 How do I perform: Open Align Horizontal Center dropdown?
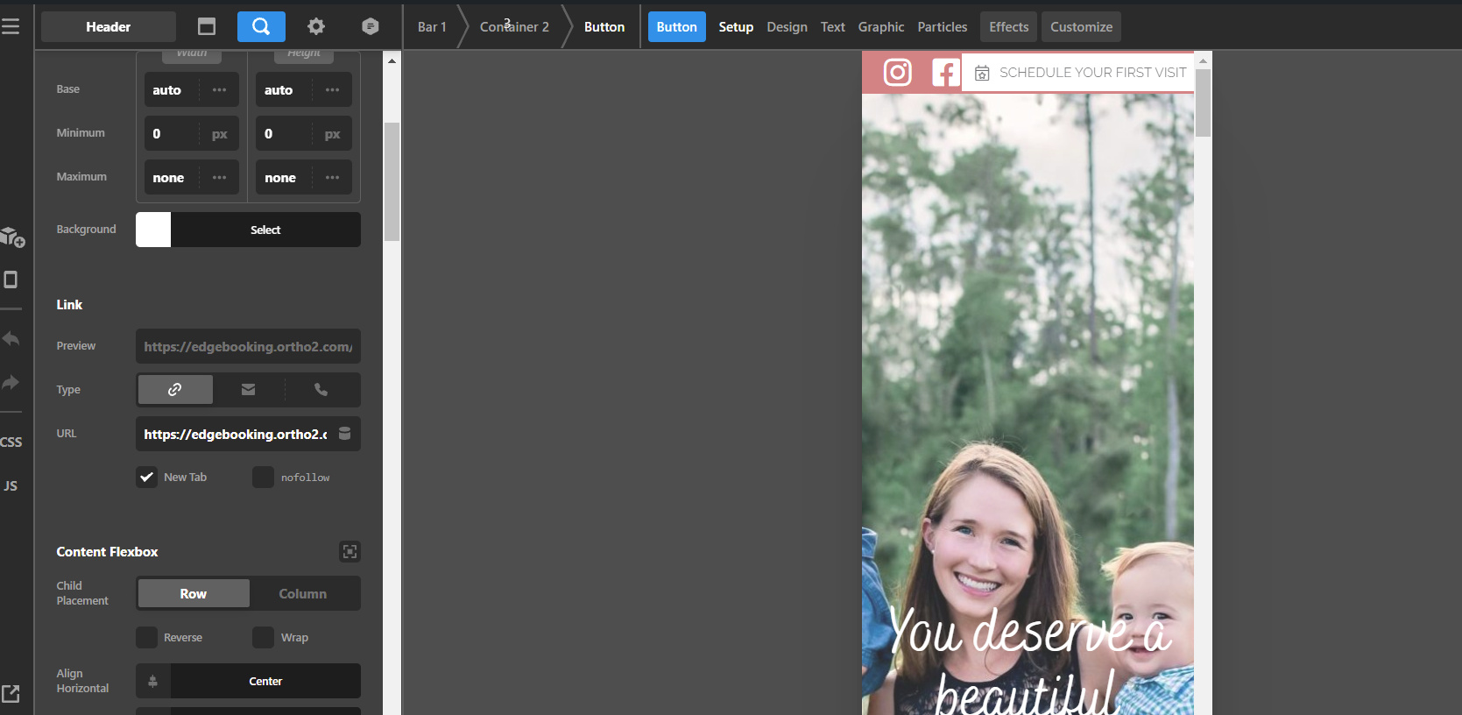coord(265,682)
